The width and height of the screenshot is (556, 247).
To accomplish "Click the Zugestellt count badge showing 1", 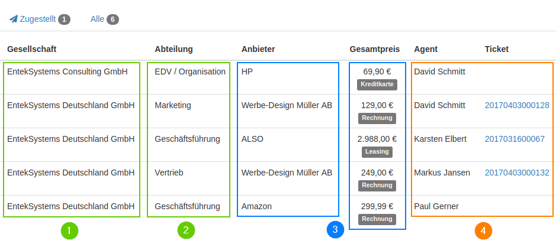I will click(65, 19).
